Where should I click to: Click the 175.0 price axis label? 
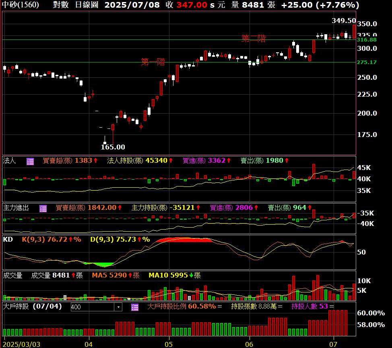pyautogui.click(x=367, y=135)
